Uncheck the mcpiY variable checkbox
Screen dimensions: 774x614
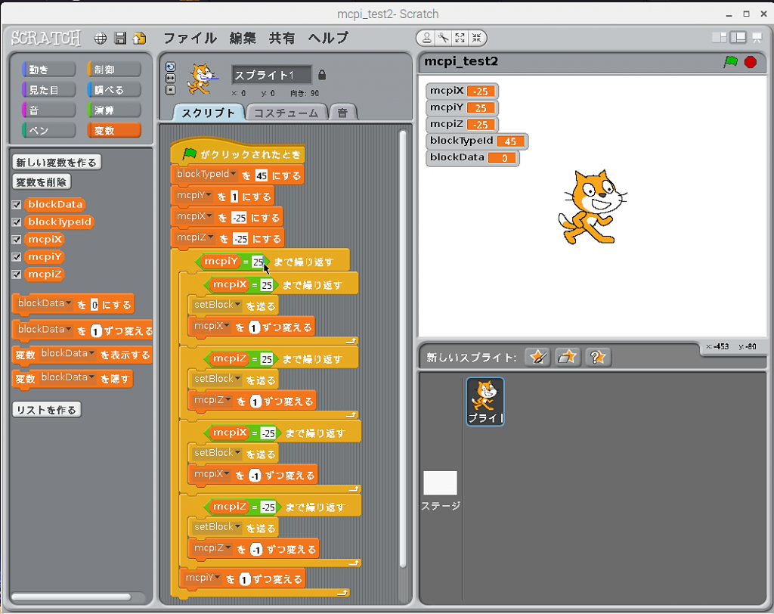coord(17,257)
